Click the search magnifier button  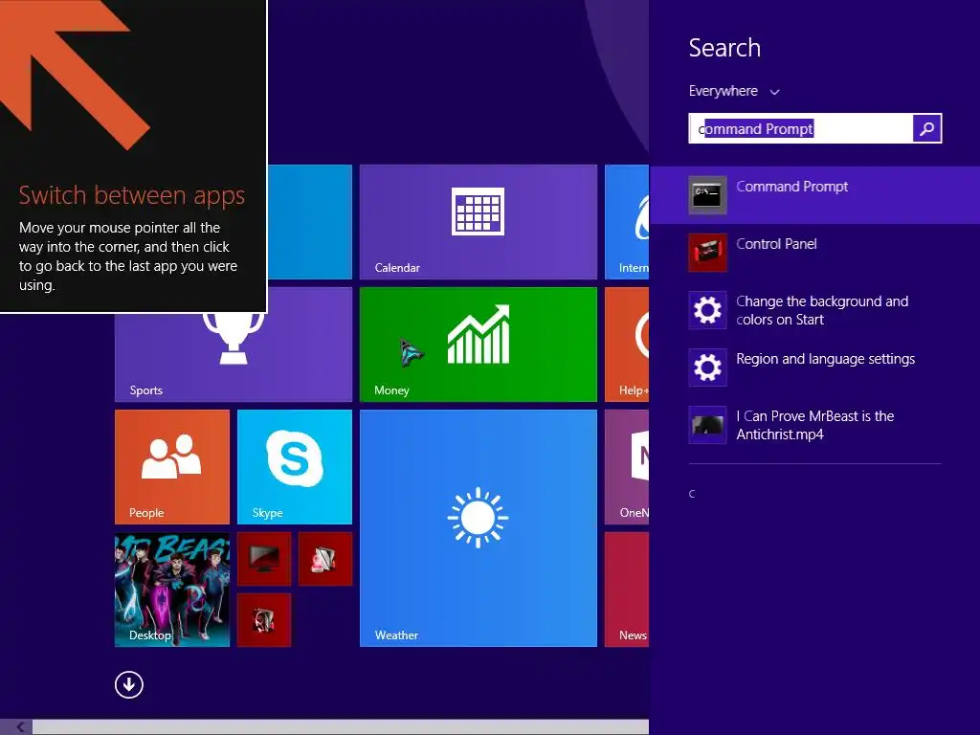[926, 128]
